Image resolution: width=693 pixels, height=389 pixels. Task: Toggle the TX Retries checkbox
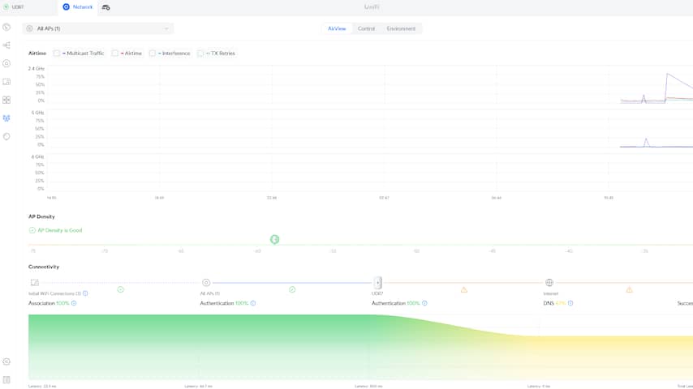coord(200,53)
